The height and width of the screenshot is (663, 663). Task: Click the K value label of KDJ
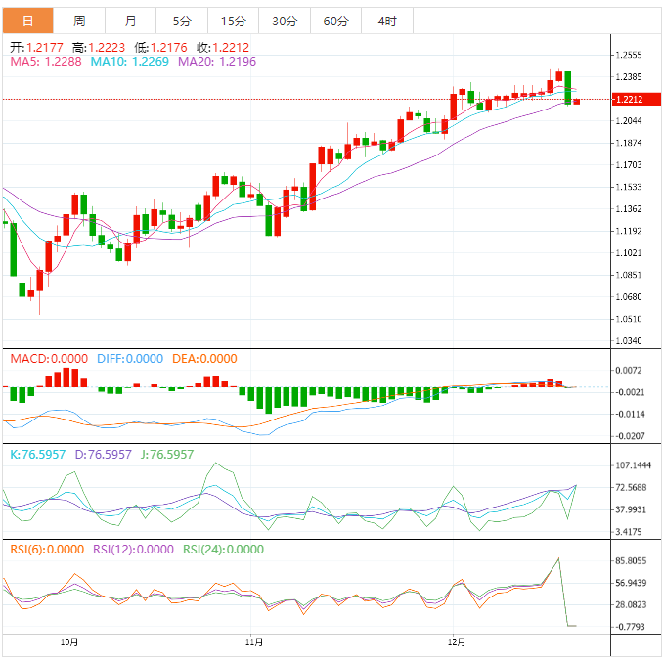coord(37,455)
